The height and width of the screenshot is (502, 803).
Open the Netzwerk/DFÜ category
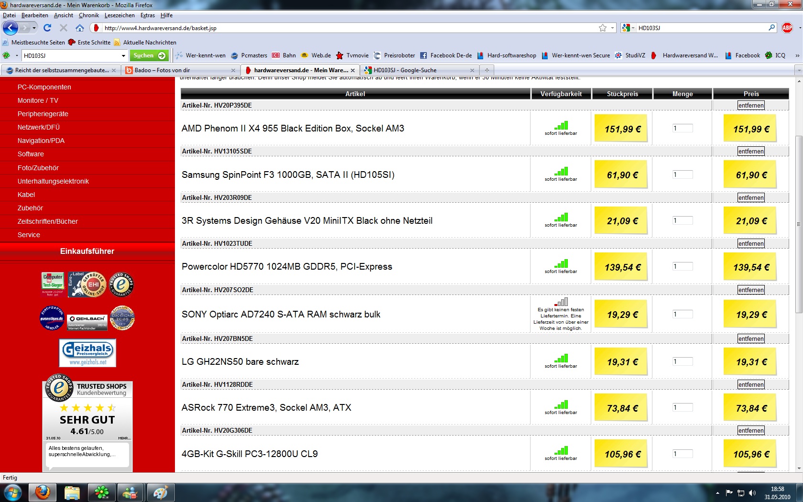[x=39, y=127]
